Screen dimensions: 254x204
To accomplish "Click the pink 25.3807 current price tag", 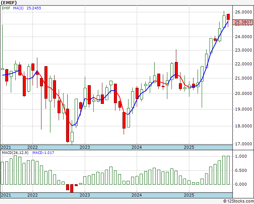I will click(243, 22).
